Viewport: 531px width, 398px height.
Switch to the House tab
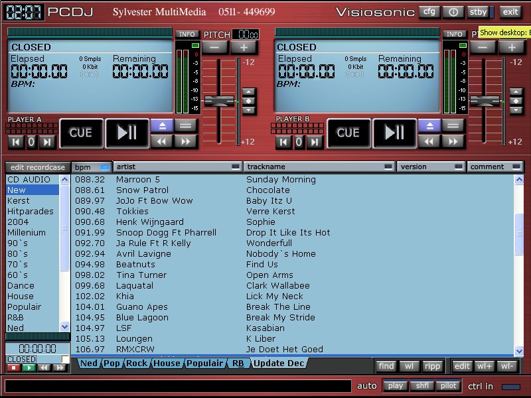[x=167, y=364]
